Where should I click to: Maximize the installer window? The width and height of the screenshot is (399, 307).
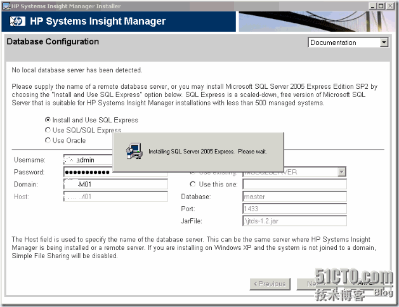click(x=381, y=6)
